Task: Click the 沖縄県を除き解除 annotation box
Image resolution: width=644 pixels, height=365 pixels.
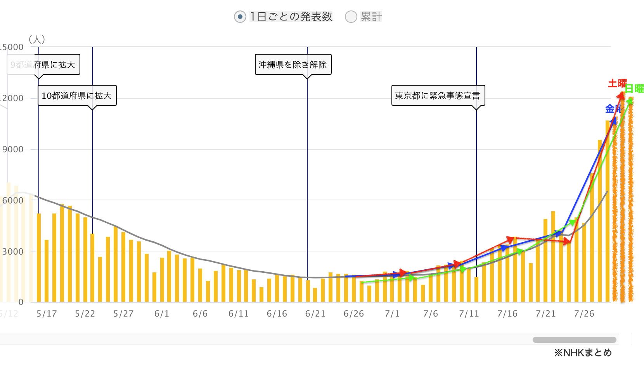Action: (x=293, y=64)
